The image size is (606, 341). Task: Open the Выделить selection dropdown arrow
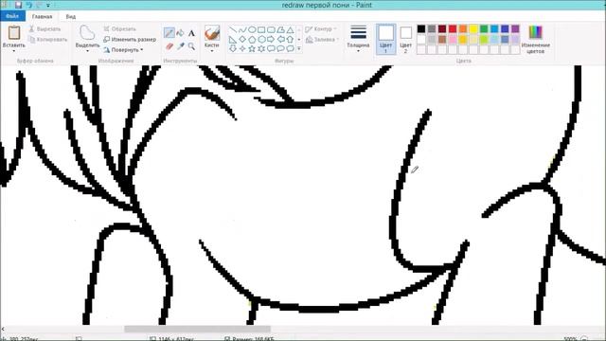tap(87, 50)
